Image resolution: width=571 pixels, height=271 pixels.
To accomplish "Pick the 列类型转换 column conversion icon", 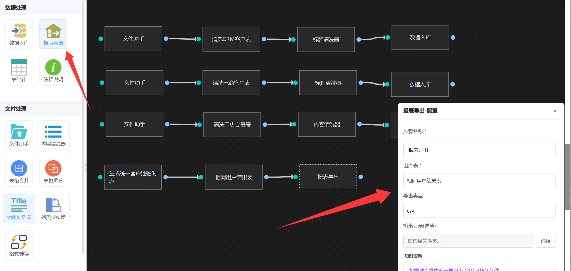I will (x=53, y=208).
